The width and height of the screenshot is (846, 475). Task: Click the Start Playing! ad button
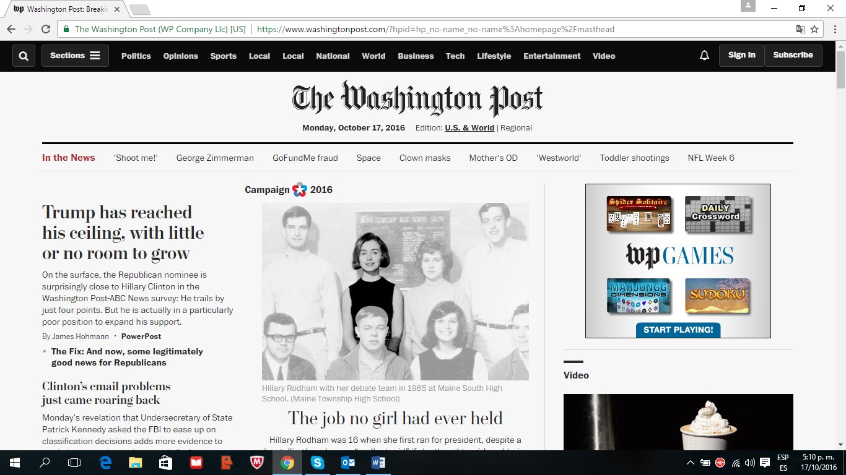[678, 330]
